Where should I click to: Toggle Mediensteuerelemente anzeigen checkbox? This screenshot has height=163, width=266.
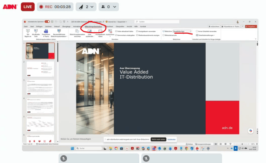pos(137,35)
